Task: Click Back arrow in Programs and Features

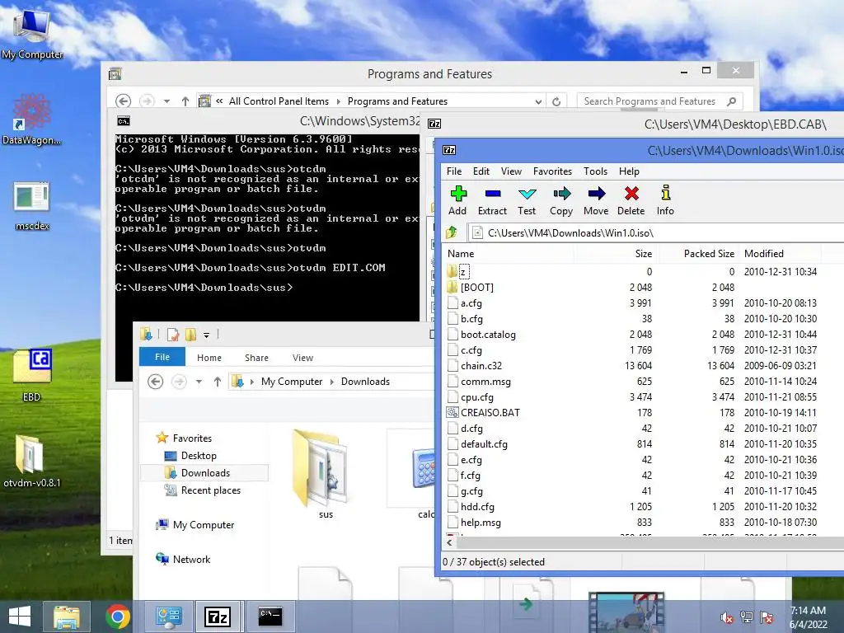Action: tap(124, 101)
